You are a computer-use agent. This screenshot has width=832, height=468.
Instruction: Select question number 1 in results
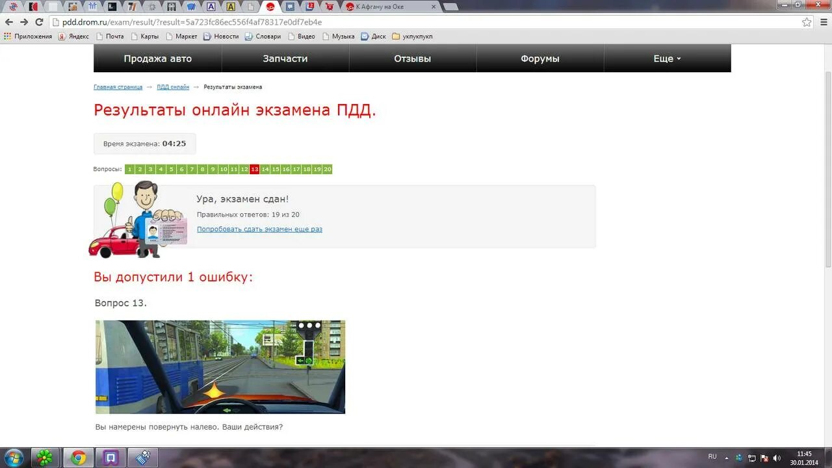click(129, 169)
